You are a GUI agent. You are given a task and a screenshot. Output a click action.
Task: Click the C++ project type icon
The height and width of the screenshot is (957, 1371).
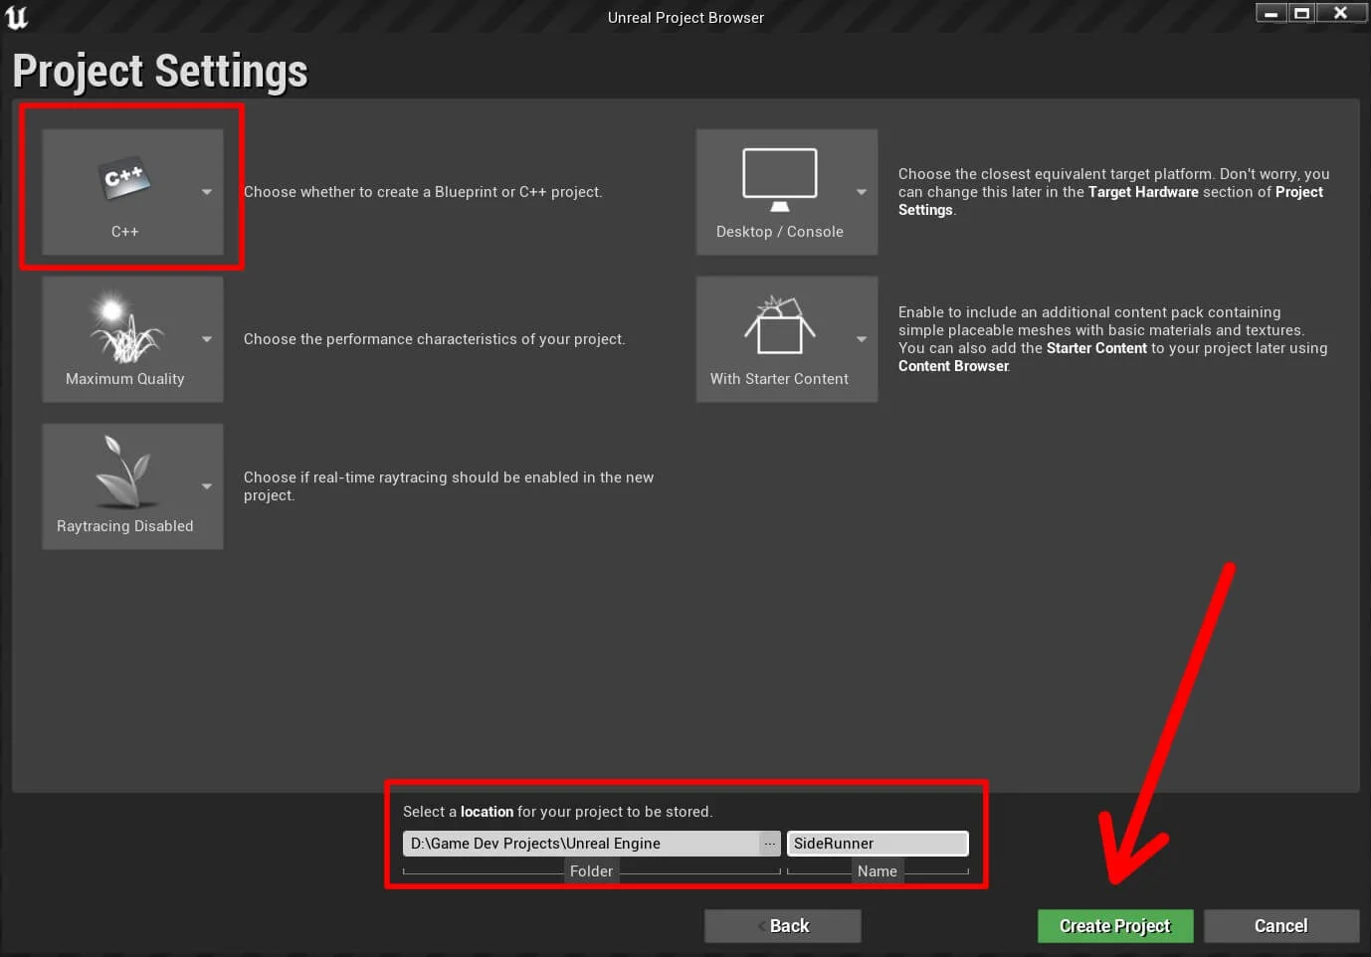[124, 179]
